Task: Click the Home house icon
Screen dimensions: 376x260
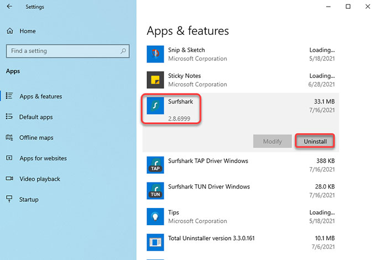Action: 10,31
